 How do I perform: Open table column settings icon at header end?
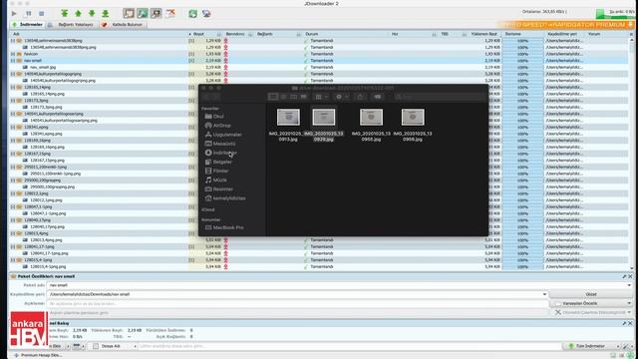631,34
